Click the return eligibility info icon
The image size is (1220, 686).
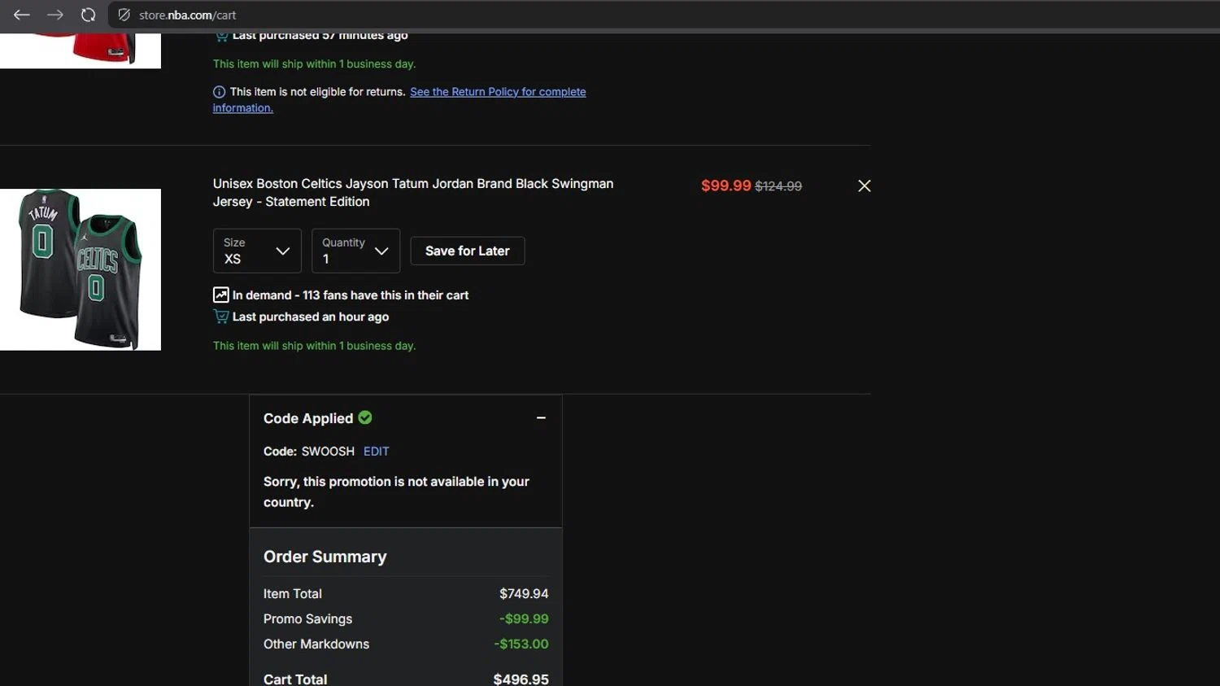click(219, 92)
